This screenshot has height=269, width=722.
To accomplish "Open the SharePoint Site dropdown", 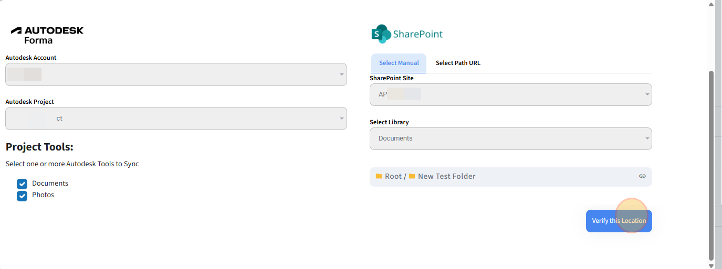I will pyautogui.click(x=510, y=94).
